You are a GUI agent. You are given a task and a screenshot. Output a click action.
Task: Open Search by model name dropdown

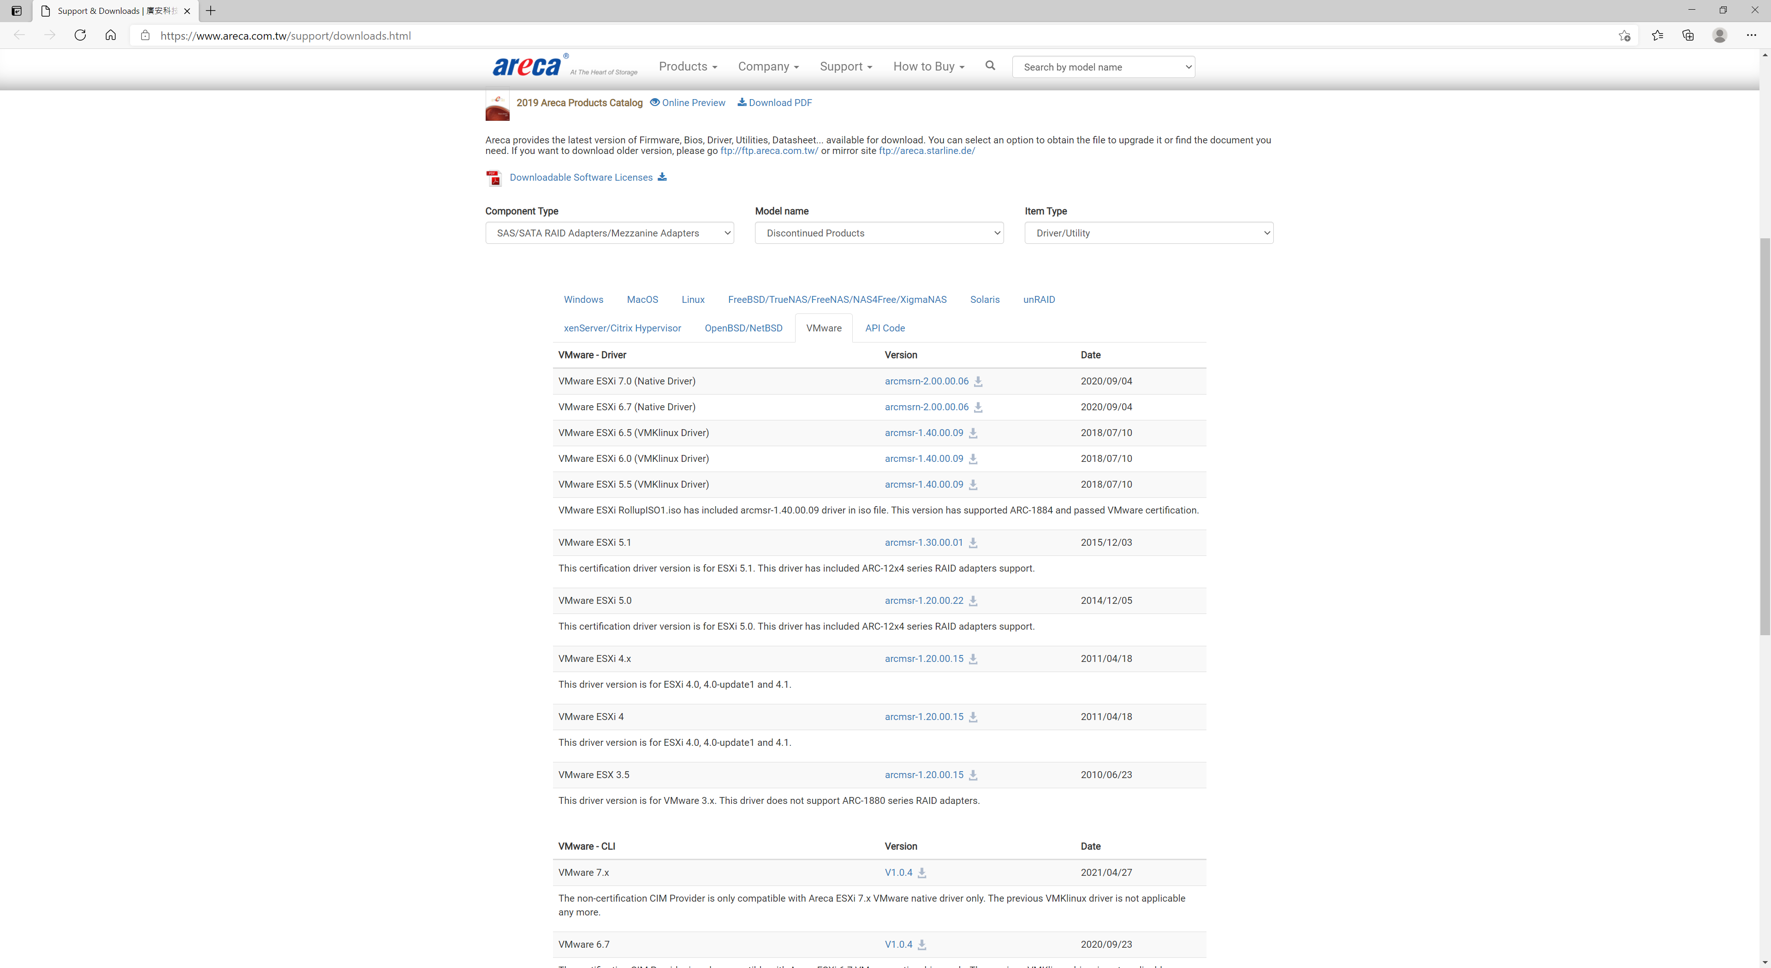pos(1104,67)
